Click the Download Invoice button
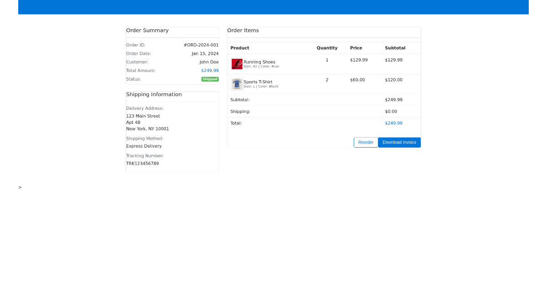This screenshot has height=287, width=547. tap(399, 142)
